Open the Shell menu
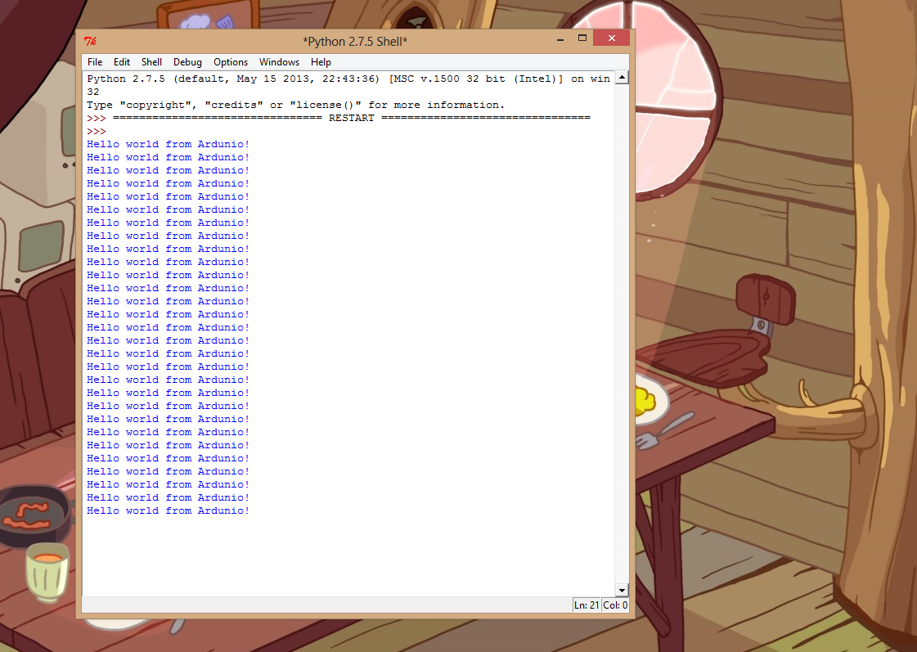This screenshot has height=652, width=917. (151, 61)
